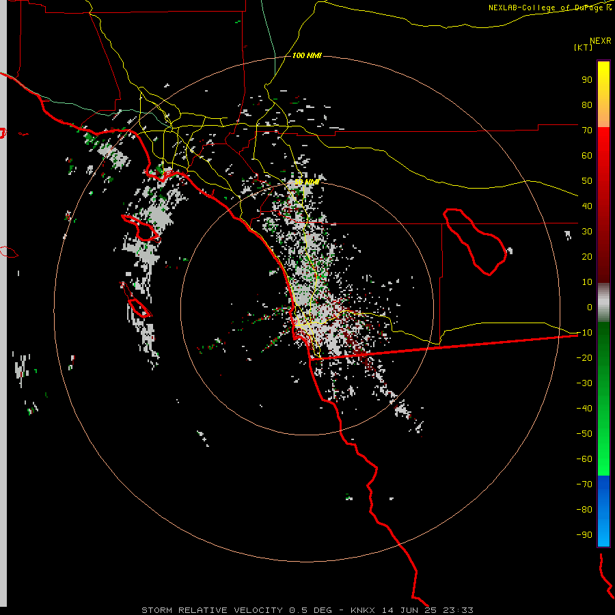Click the 100 NMI range ring label

(x=307, y=56)
